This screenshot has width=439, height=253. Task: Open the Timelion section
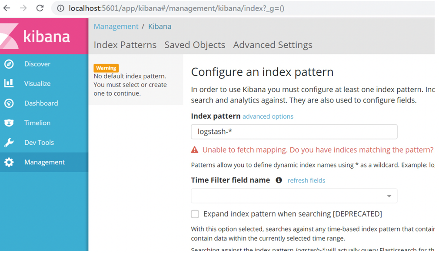click(x=44, y=123)
